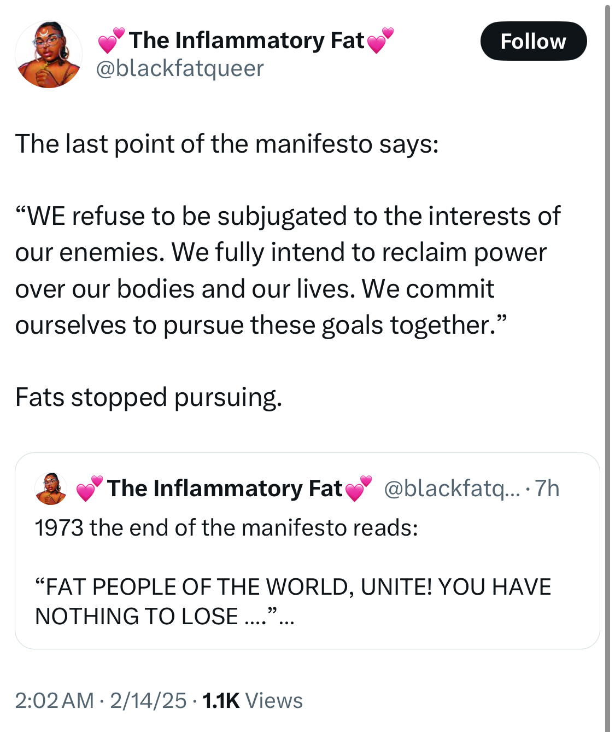Open the quoted tweet's small avatar
Image resolution: width=615 pixels, height=732 pixels.
point(51,488)
